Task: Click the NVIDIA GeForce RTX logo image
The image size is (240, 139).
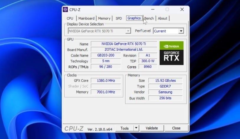Action: point(172,53)
